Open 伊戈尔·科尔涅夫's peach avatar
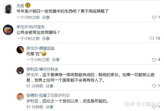 pos(8,30)
